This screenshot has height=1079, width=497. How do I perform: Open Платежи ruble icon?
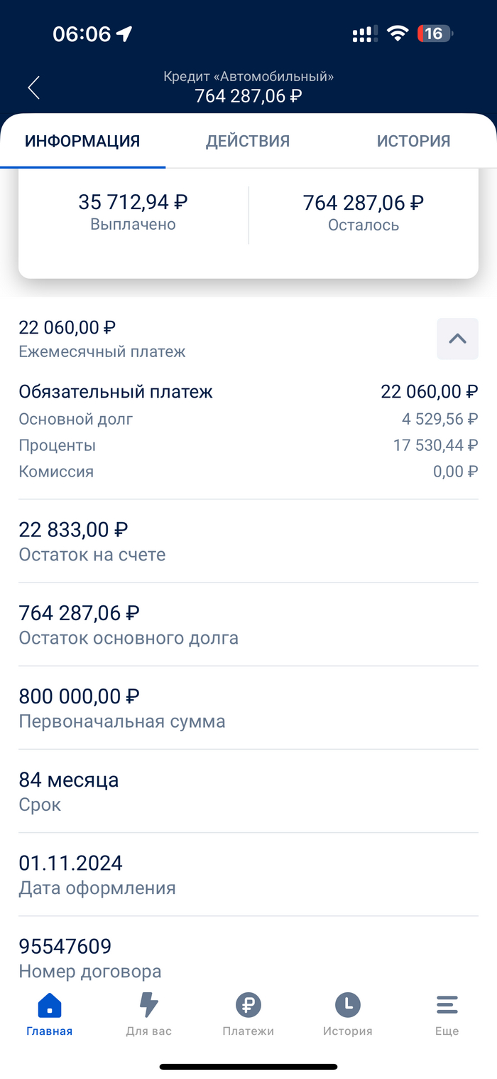tap(248, 1006)
